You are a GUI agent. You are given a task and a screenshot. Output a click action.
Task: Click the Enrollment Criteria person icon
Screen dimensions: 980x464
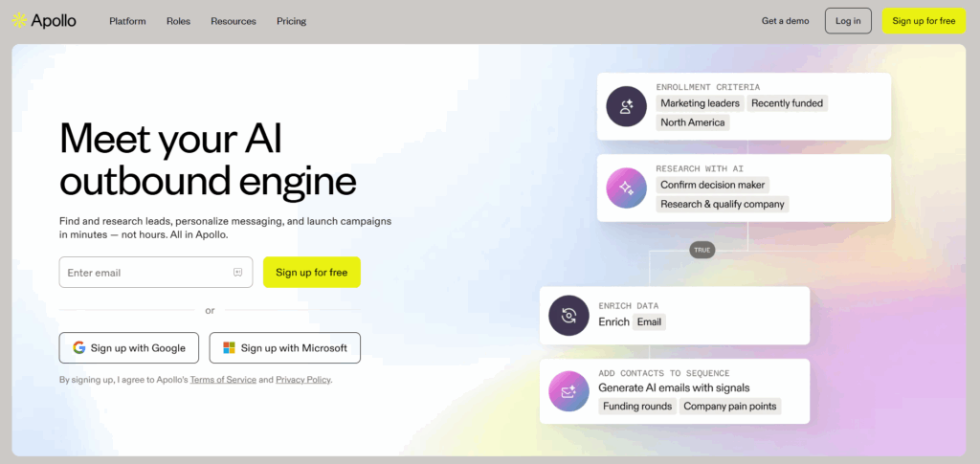[x=626, y=106]
